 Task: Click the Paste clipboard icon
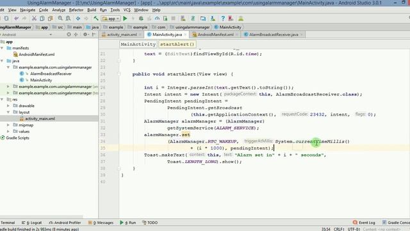50,19
